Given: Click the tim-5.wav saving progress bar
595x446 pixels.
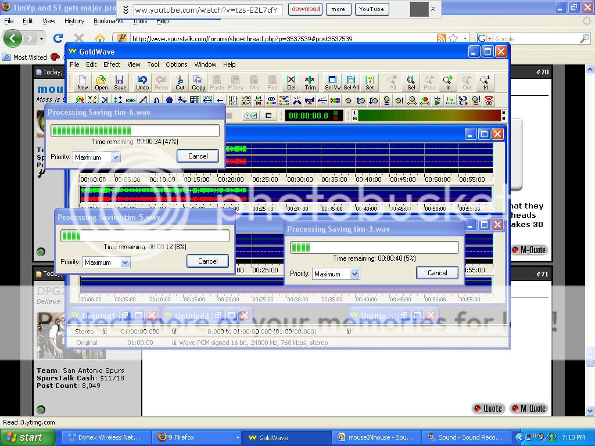Looking at the screenshot, I should click(145, 236).
